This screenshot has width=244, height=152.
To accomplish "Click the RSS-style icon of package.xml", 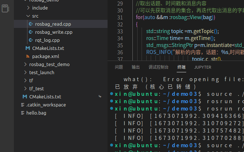I will pos(28,56).
